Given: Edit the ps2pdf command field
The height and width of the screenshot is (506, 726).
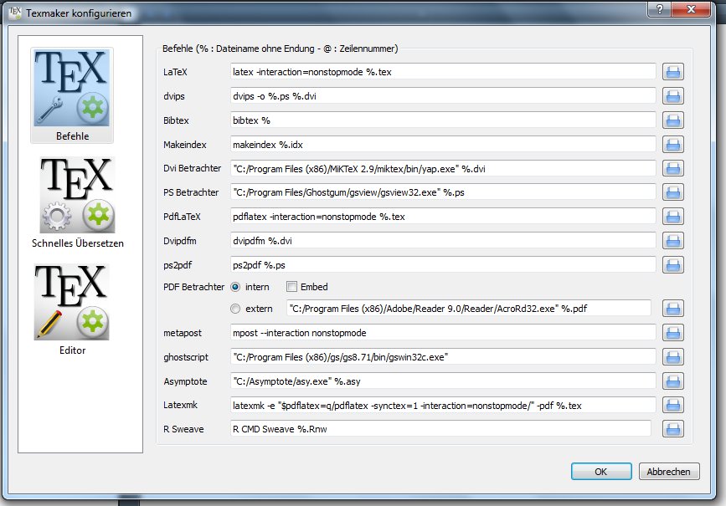Looking at the screenshot, I should pyautogui.click(x=443, y=265).
